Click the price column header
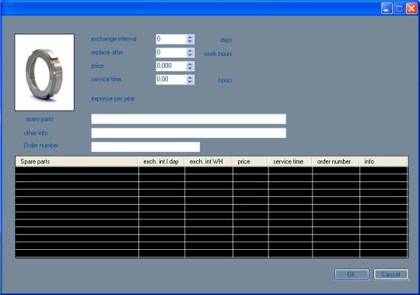This screenshot has height=295, width=420. [250, 162]
